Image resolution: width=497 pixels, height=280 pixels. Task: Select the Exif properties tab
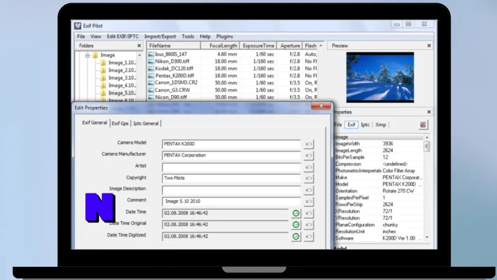pos(351,125)
